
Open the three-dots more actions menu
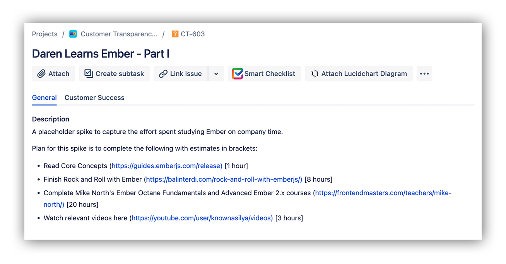pyautogui.click(x=424, y=74)
